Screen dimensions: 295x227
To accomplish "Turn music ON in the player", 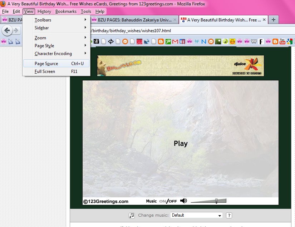I will tap(162, 201).
